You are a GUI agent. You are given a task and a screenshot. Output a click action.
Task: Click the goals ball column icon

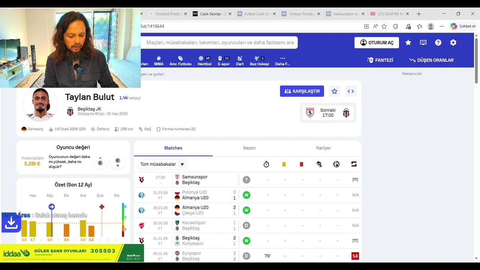[x=336, y=164]
